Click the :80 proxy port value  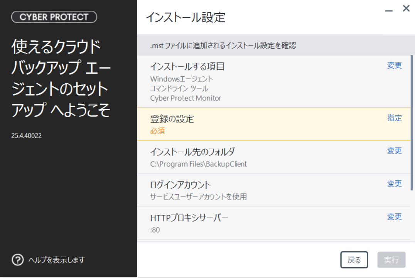[155, 230]
